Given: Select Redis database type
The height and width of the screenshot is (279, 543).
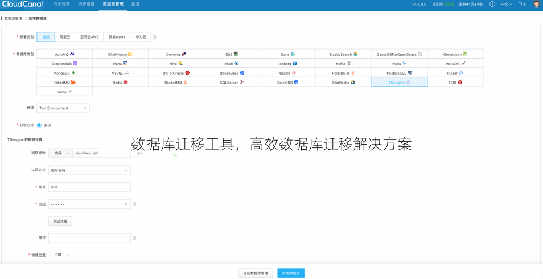Looking at the screenshot, I should pos(120,82).
